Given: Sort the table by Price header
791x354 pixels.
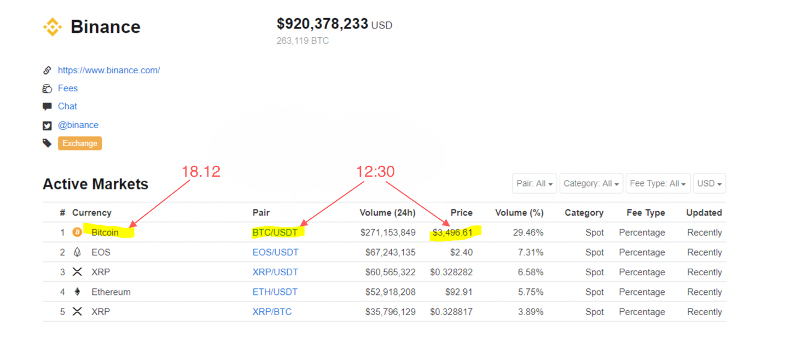Looking at the screenshot, I should click(x=461, y=213).
